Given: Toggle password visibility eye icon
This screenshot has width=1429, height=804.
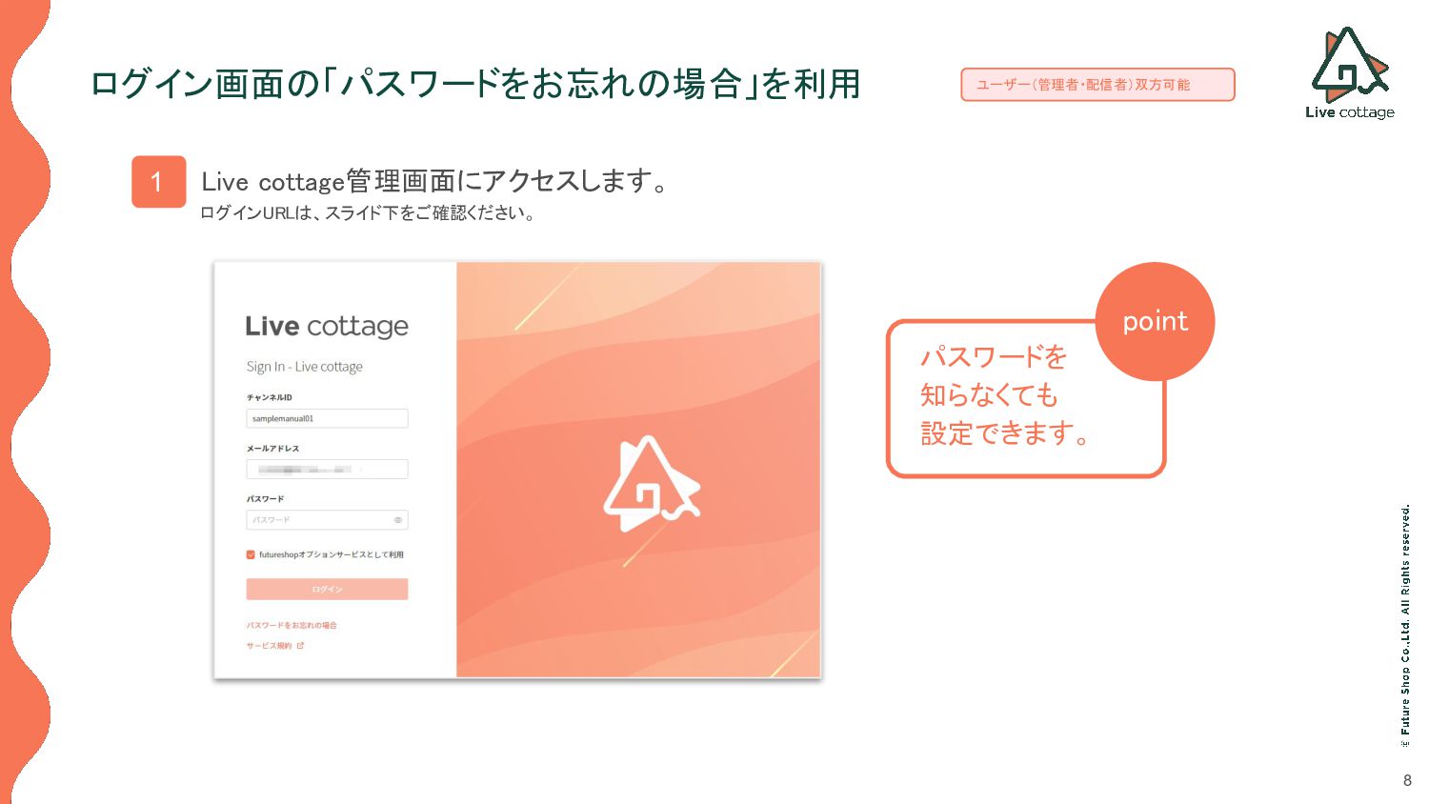Looking at the screenshot, I should [398, 520].
